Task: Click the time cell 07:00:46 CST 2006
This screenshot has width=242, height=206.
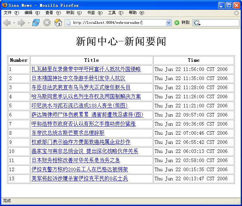Action: (193, 133)
